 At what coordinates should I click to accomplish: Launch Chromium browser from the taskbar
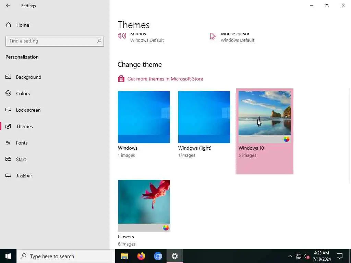tap(158, 256)
